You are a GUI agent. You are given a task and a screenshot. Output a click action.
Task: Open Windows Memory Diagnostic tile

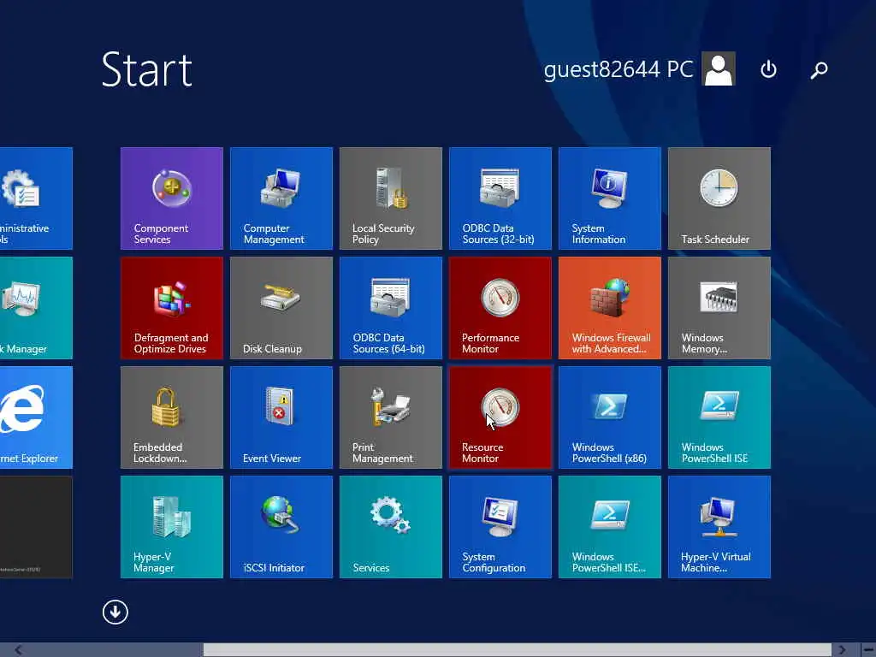719,308
